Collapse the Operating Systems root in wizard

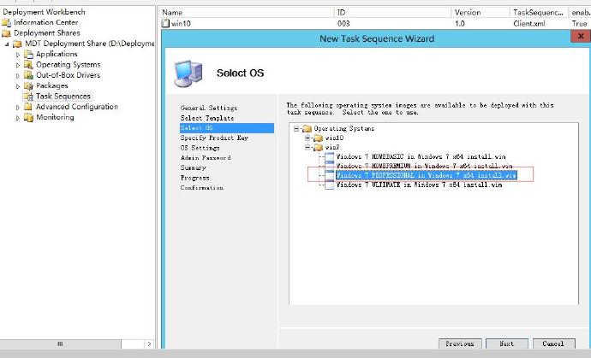tap(296, 129)
